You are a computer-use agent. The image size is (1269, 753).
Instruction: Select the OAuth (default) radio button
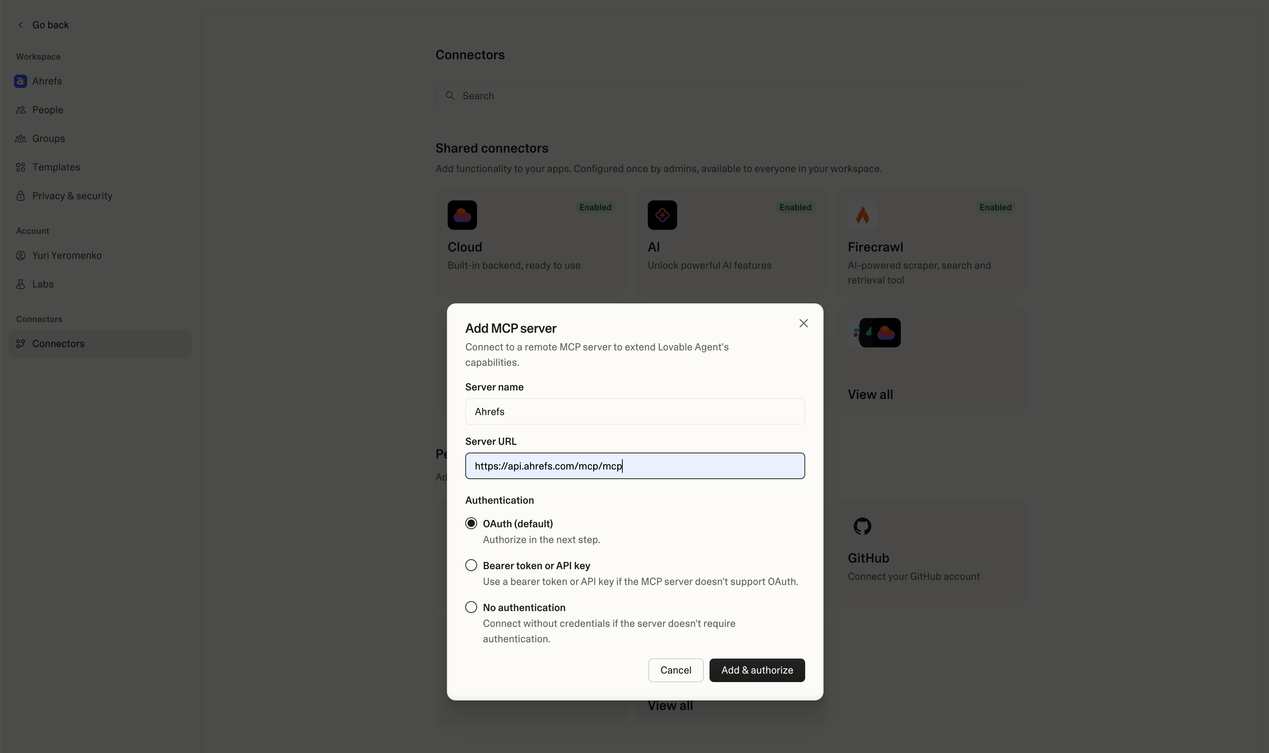click(471, 523)
